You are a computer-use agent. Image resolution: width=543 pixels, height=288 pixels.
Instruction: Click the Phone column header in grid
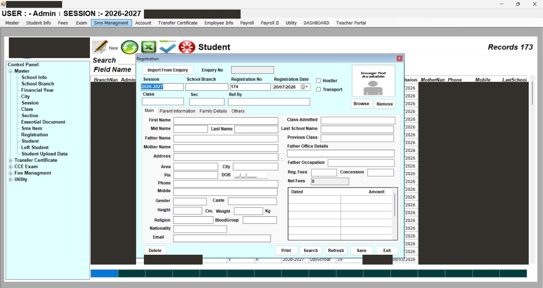(x=455, y=79)
